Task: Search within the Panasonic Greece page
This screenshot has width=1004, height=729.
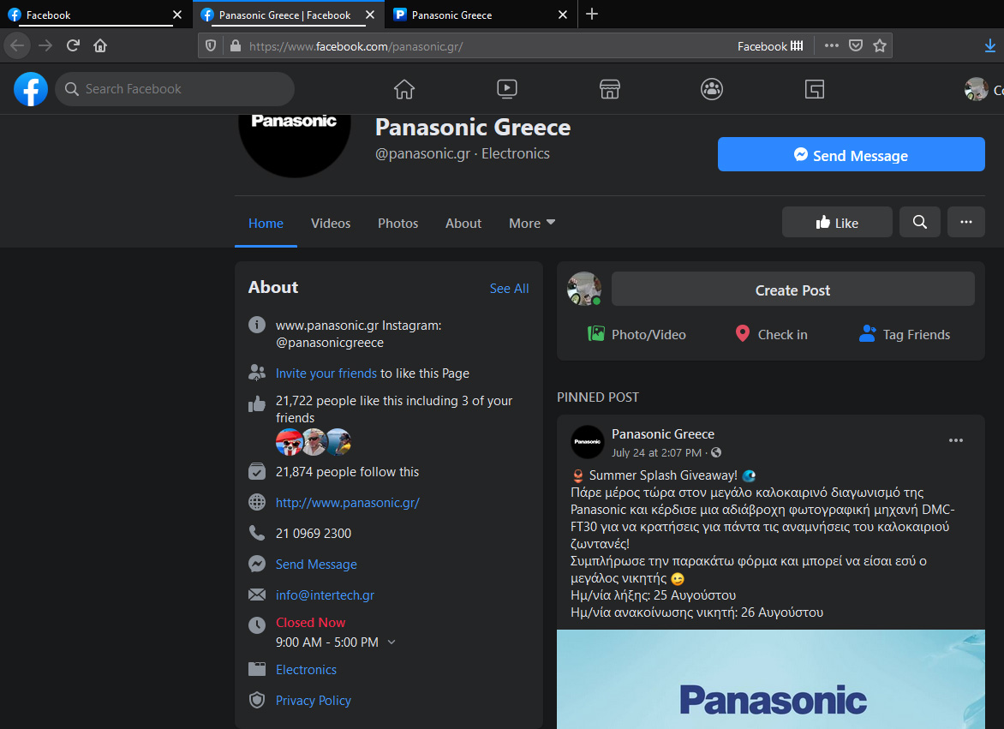Action: (x=919, y=222)
